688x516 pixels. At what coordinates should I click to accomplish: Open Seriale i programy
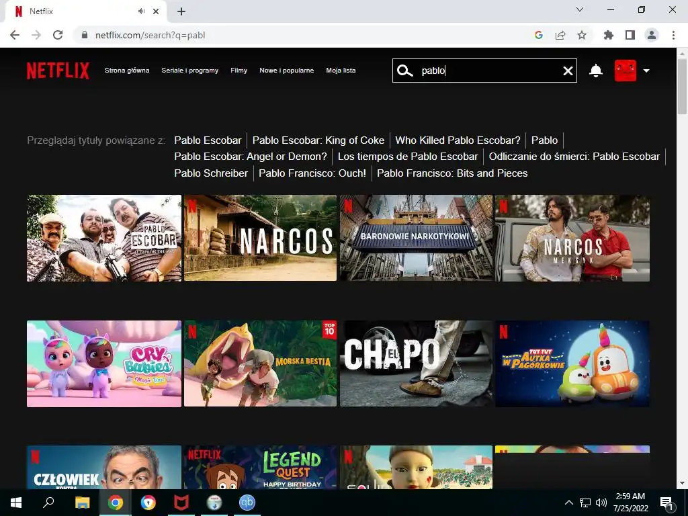click(190, 70)
